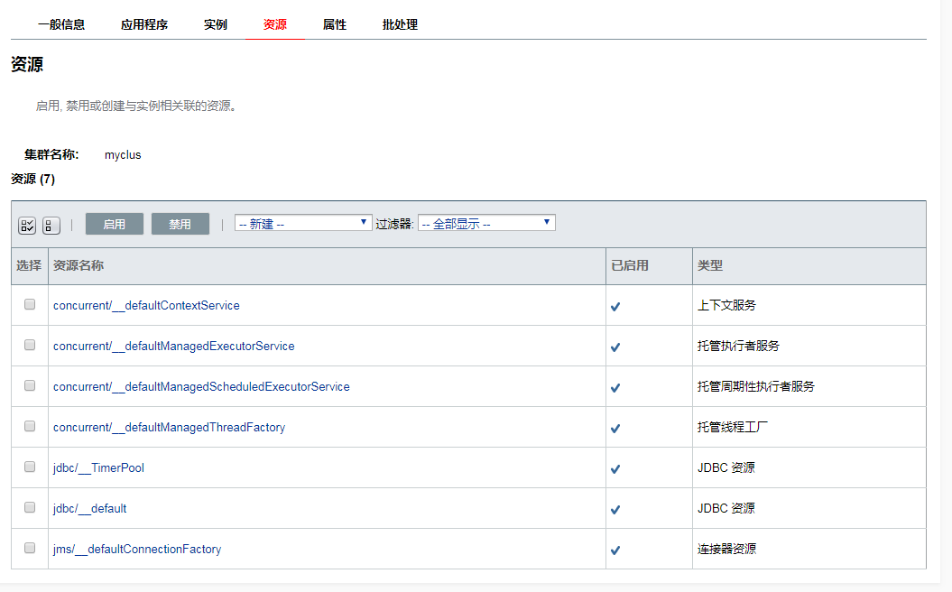
Task: Click concurrent/__defaultManagedScheduledExecutorService link
Action: [201, 386]
